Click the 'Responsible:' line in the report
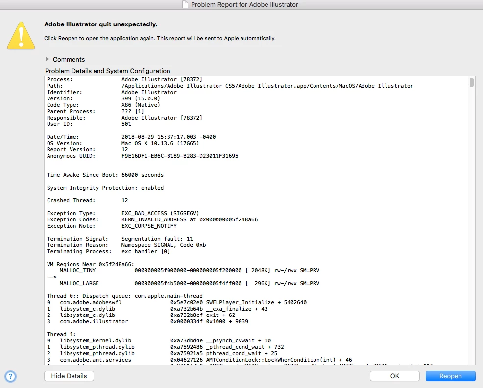Viewport: 483px width, 388px height. click(124, 118)
